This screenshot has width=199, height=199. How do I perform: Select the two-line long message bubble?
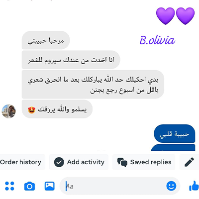pos(93,85)
